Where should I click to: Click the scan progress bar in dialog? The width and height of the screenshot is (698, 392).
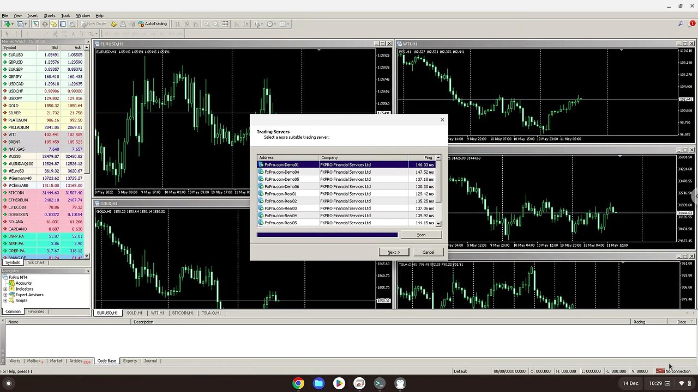coord(327,235)
